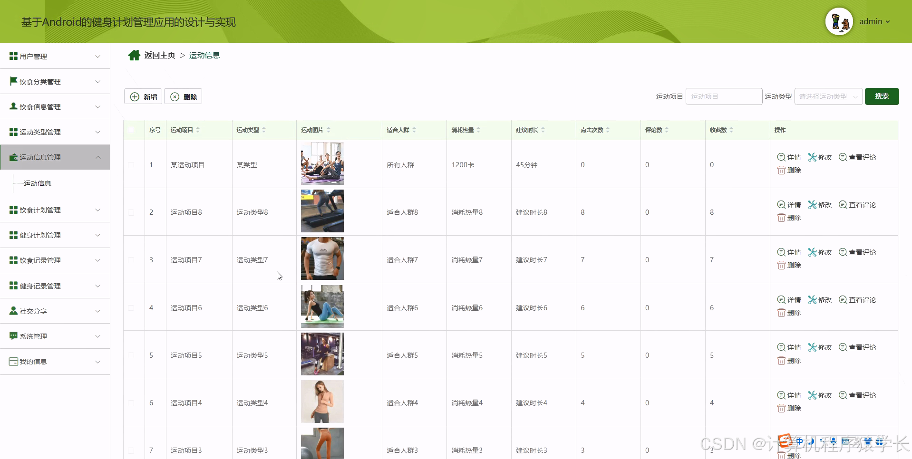This screenshot has width=912, height=459.
Task: Click the 用户管理 grid icon in sidebar
Action: tap(13, 56)
